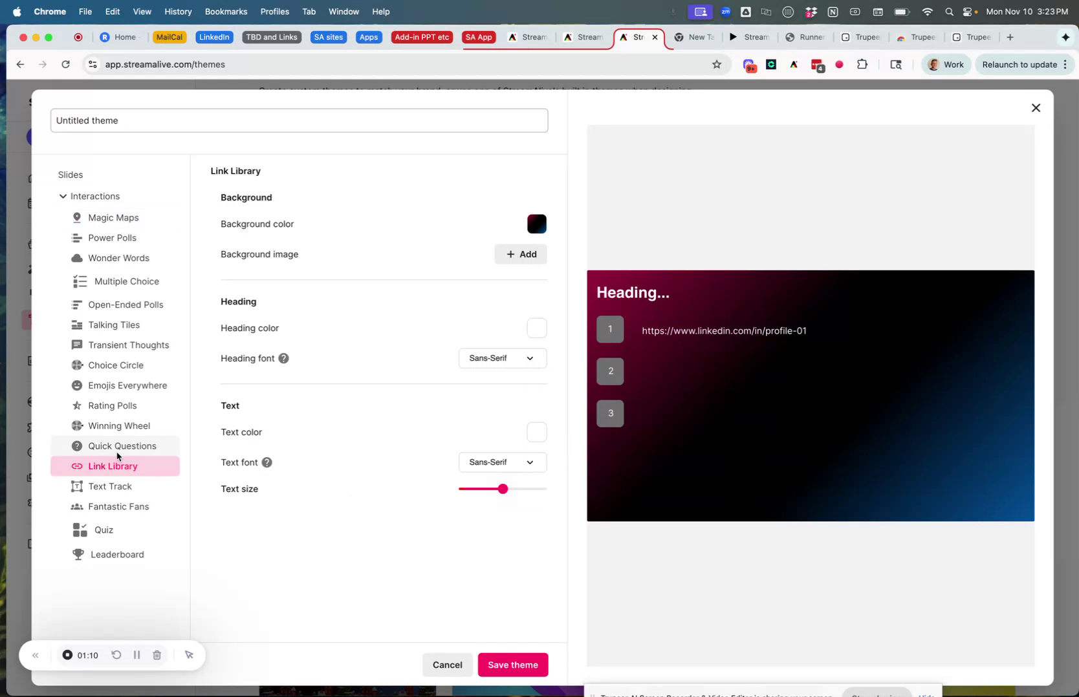Viewport: 1079px width, 697px height.
Task: Add a background image
Action: 521,254
